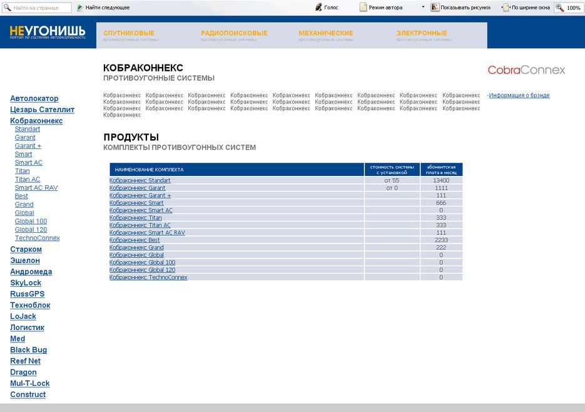Select TechnoConnex in the sidebar submenu

coord(38,239)
